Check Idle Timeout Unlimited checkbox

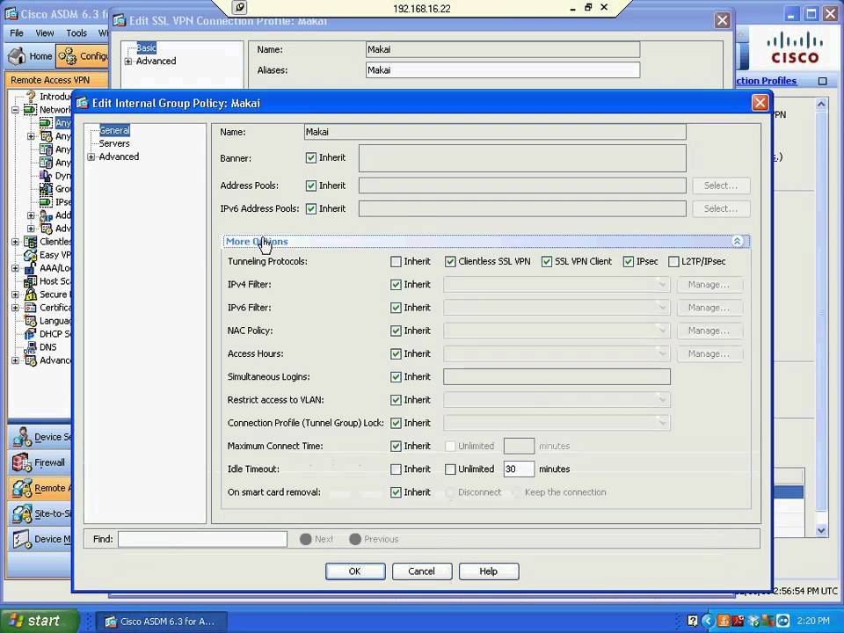point(450,469)
